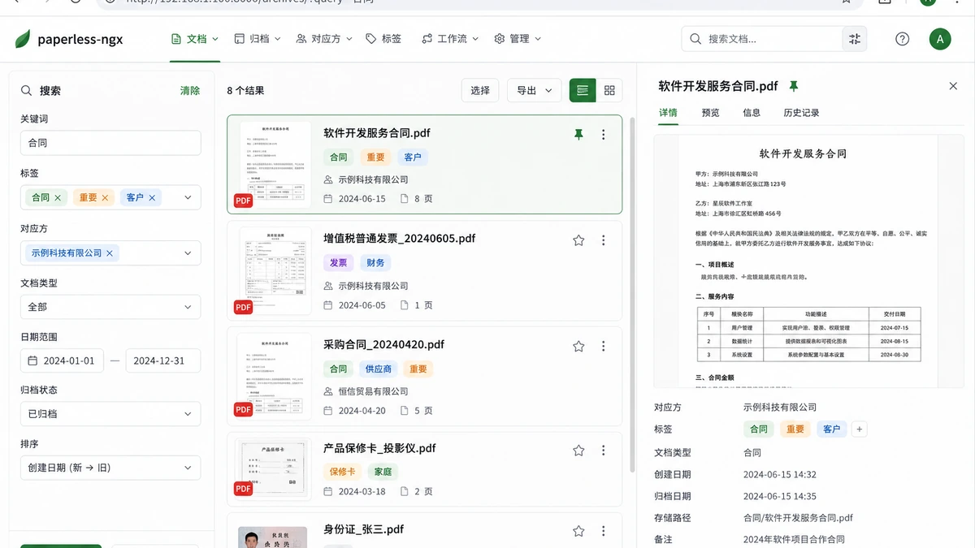The image size is (975, 548).
Task: Remove 示例科技有限公司 correspondent chip
Action: [x=110, y=252]
